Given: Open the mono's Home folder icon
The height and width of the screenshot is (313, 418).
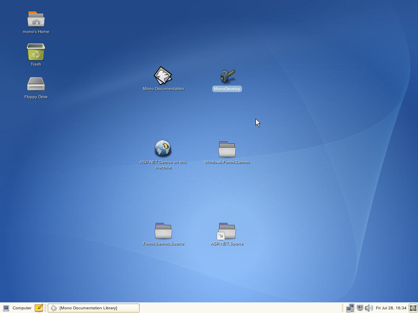Looking at the screenshot, I should [x=36, y=19].
